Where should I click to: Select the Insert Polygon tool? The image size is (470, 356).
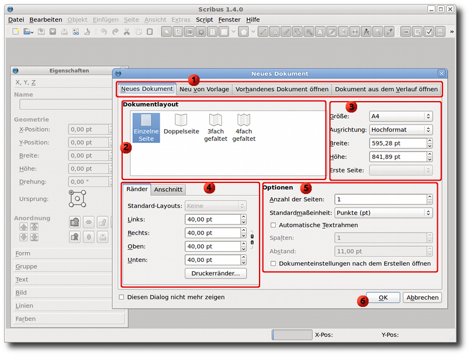point(243,32)
